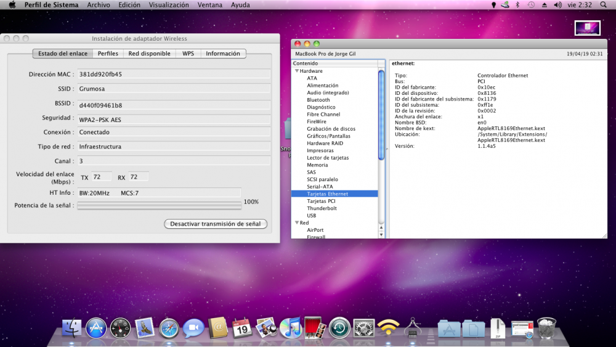This screenshot has height=347, width=616.
Task: Open the Ayuda menu
Action: pyautogui.click(x=240, y=5)
